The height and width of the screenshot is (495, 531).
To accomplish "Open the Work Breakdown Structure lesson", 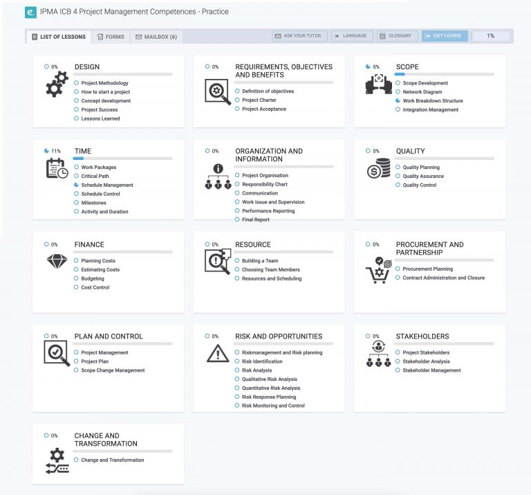I will 433,100.
